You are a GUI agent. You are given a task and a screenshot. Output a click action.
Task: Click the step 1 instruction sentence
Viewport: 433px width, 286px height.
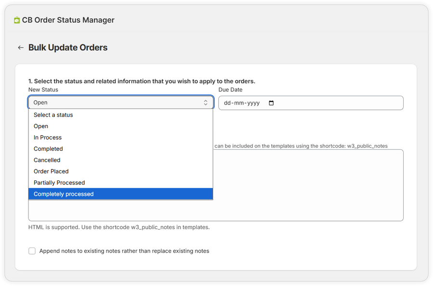[x=141, y=81]
